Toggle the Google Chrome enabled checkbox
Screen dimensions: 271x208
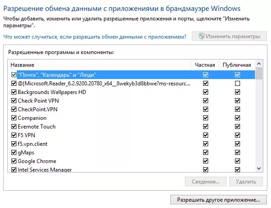14,161
